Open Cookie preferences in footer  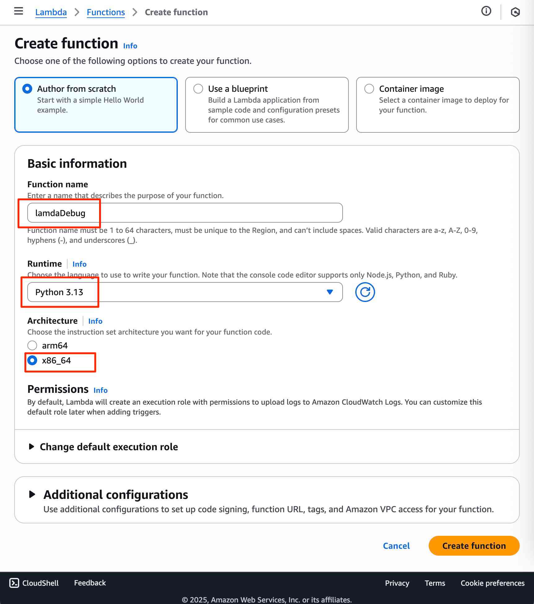coord(492,583)
